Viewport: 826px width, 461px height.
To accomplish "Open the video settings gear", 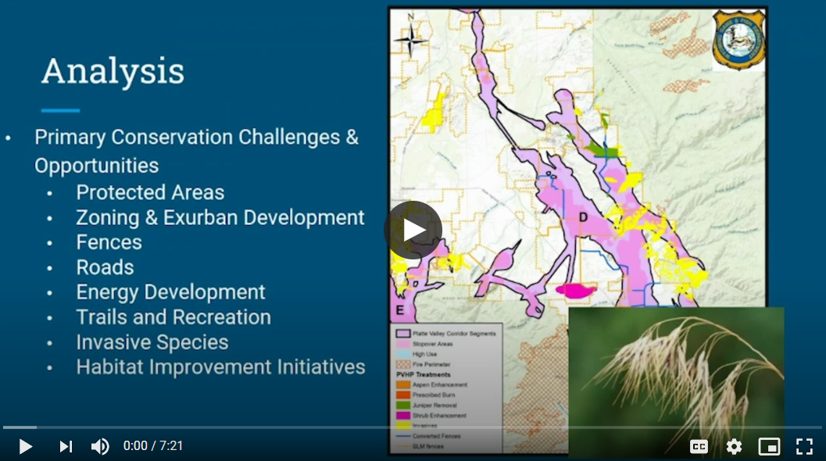I will (x=734, y=446).
